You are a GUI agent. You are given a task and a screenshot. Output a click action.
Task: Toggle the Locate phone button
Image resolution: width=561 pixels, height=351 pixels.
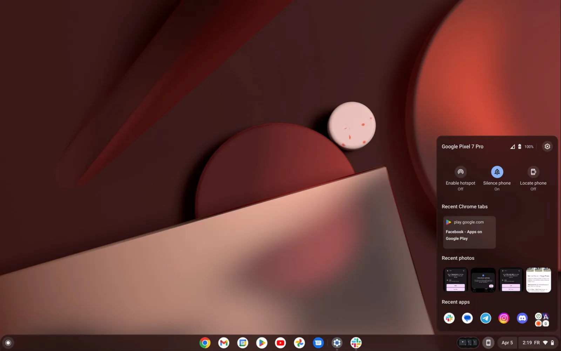pyautogui.click(x=533, y=172)
